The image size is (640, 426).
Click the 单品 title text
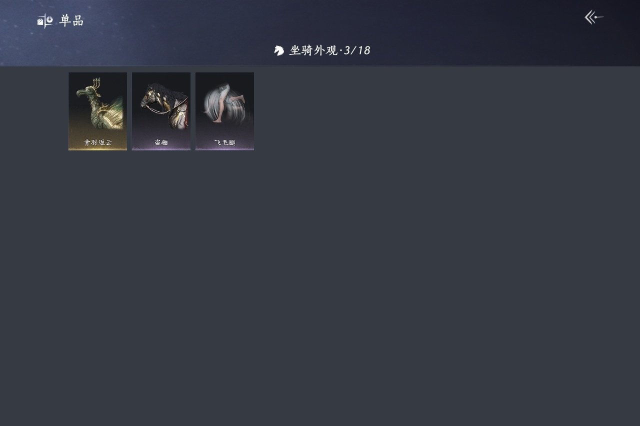point(71,20)
